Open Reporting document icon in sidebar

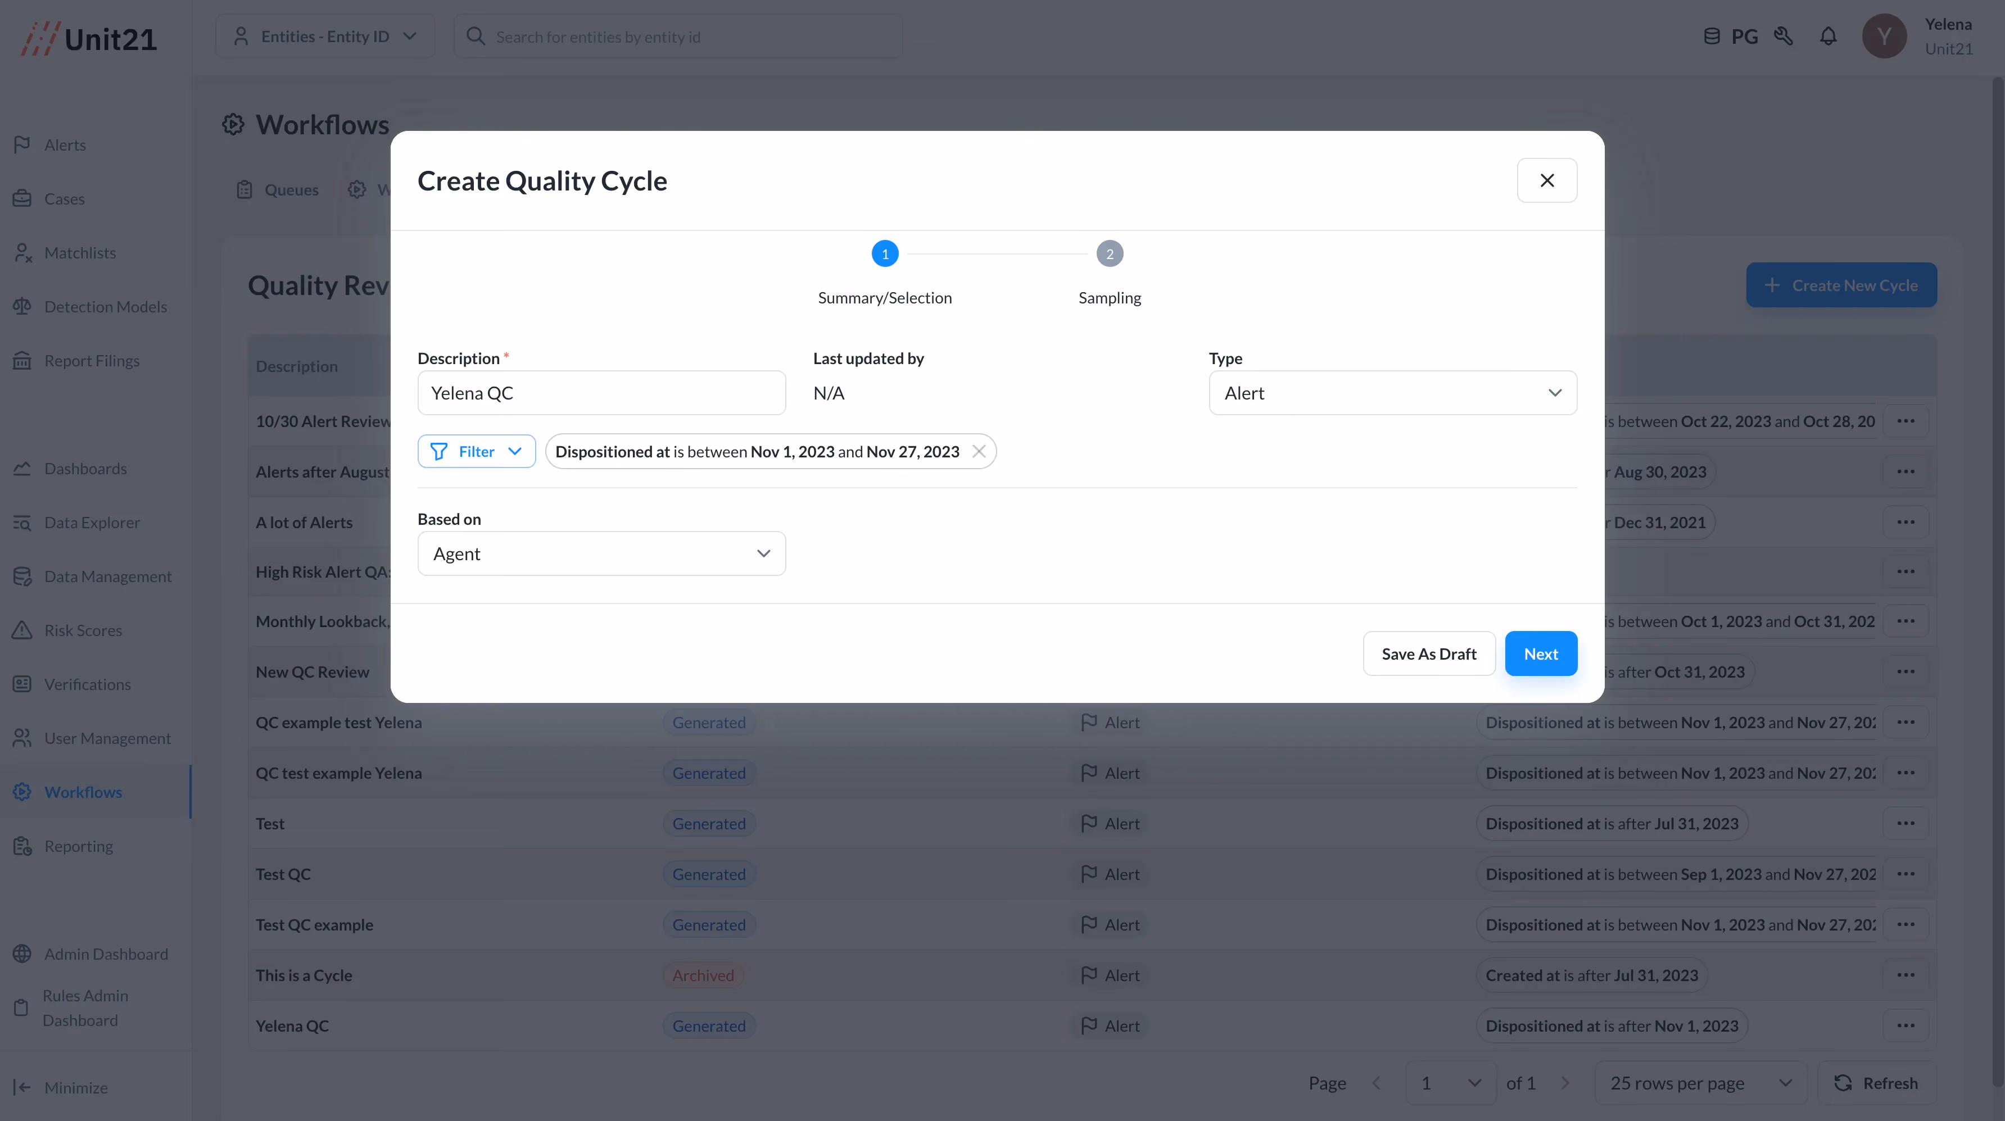click(22, 846)
